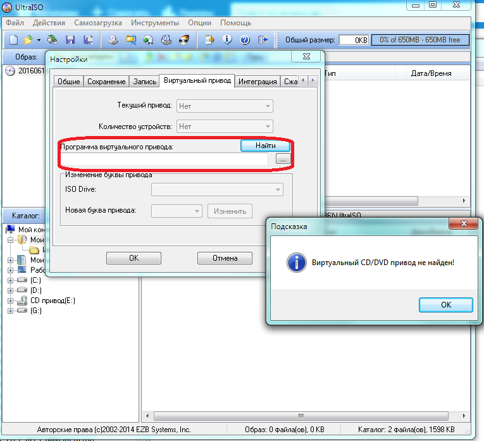Select the (C:) drive in tree
484x441 pixels.
click(35, 280)
